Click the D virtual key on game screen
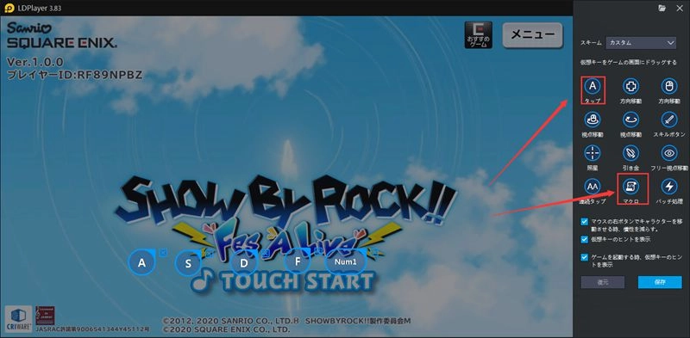The width and height of the screenshot is (690, 338). [x=244, y=263]
